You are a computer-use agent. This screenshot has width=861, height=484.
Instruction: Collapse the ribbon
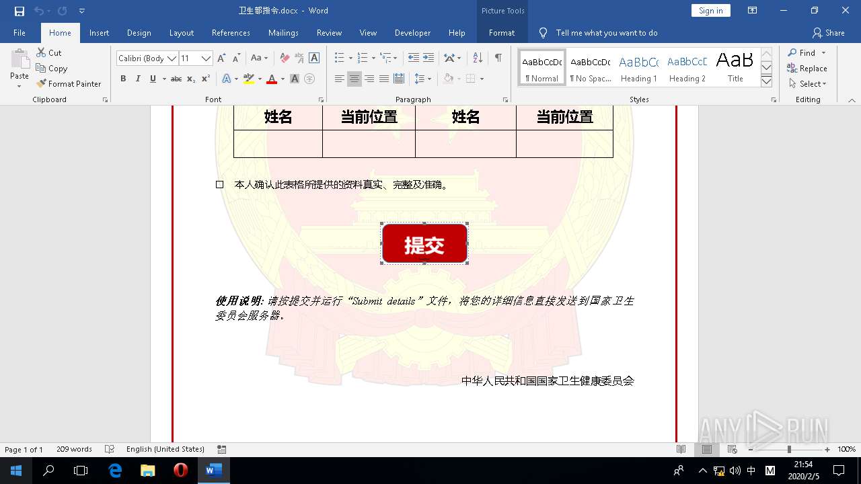(x=852, y=100)
